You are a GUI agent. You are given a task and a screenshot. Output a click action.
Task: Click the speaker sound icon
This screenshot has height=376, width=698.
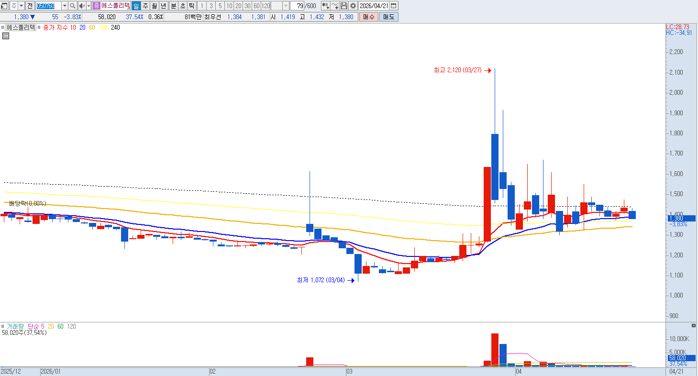81,6
